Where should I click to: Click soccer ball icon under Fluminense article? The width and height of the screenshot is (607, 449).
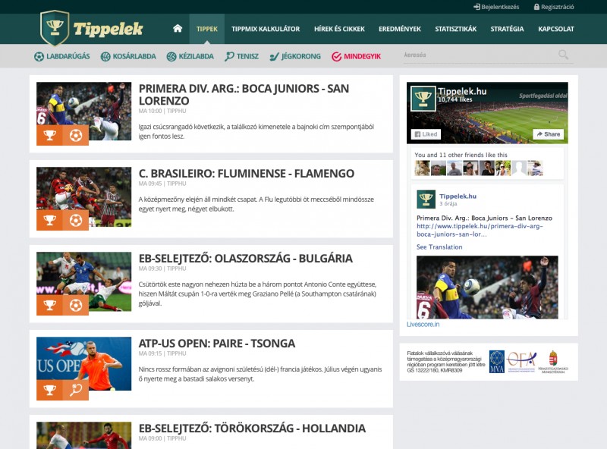(x=76, y=221)
